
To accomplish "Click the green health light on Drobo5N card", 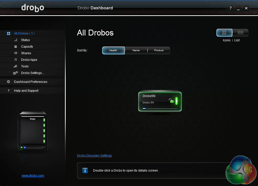I will tap(176, 101).
